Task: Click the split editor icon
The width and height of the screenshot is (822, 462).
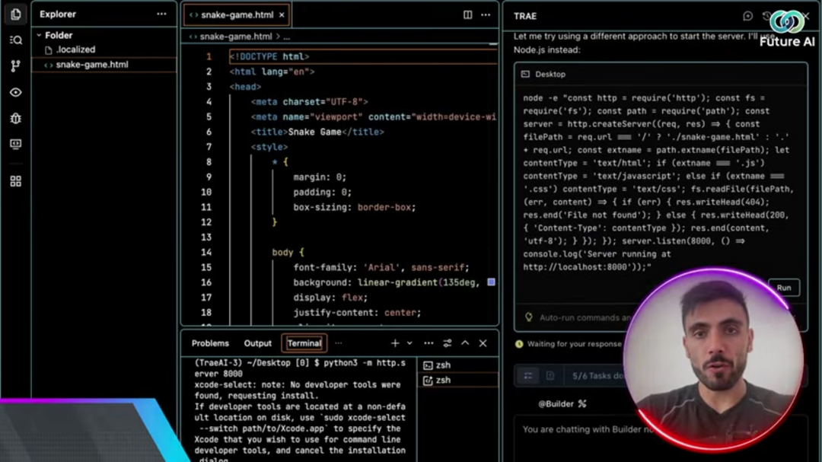Action: tap(467, 14)
